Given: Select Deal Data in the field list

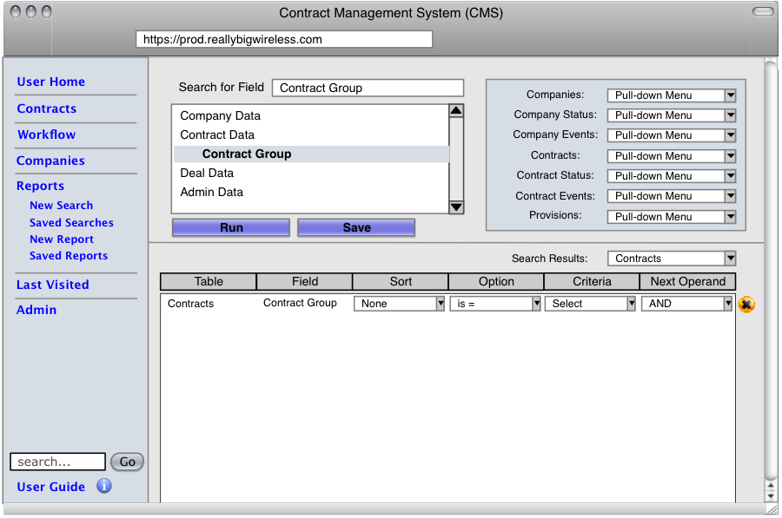Looking at the screenshot, I should (x=207, y=173).
